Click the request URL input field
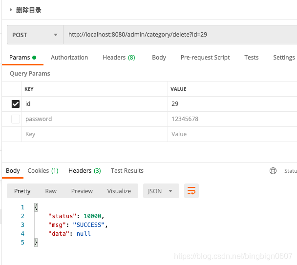This screenshot has height=265, width=297. tap(180, 35)
